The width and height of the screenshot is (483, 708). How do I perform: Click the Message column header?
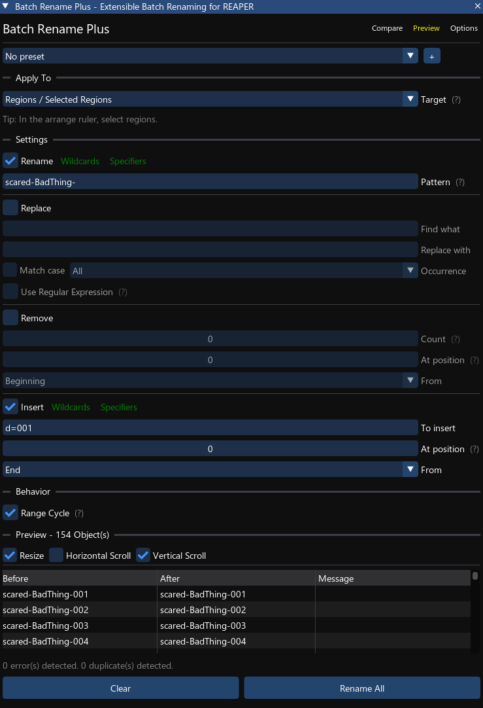point(393,578)
